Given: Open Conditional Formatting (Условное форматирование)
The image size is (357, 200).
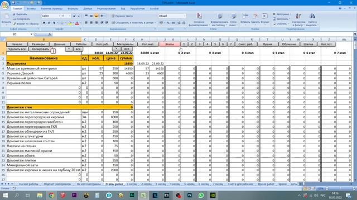Looking at the screenshot, I should point(199,19).
